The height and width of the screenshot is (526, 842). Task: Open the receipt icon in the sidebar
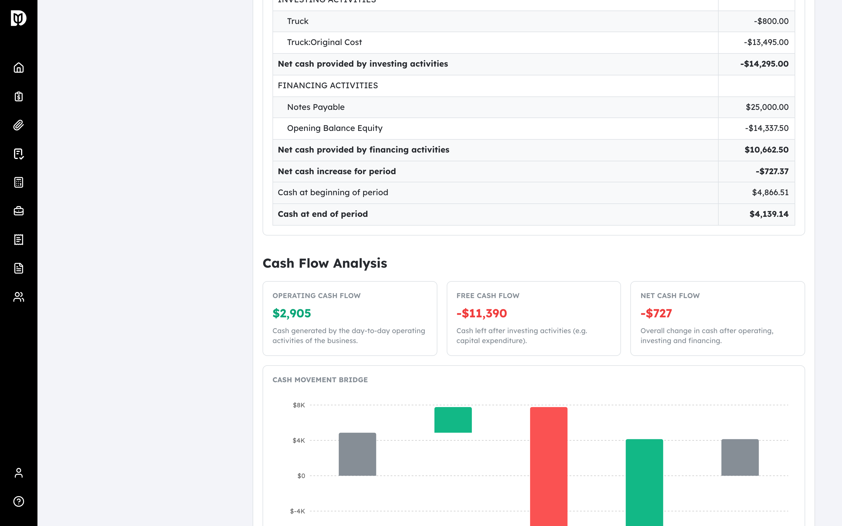click(x=18, y=240)
